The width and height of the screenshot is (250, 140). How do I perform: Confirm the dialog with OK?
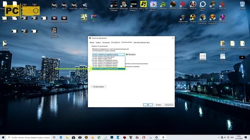[148, 105]
